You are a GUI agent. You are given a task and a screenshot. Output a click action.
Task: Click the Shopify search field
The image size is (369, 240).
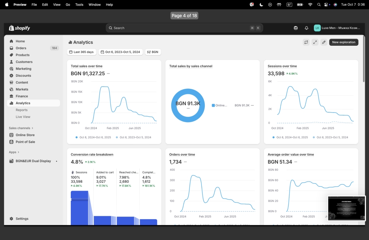point(184,28)
